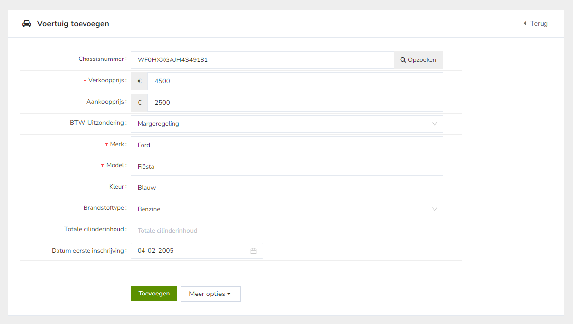Screen dimensions: 573x324
Task: Focus the Aankoopprijs field showing 2500
Action: [295, 103]
